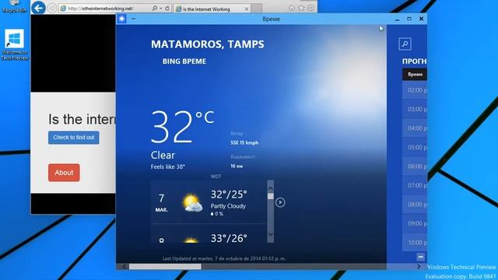The width and height of the screenshot is (498, 280).
Task: Click the zoom out minus button in the Weather app
Action: [420, 257]
